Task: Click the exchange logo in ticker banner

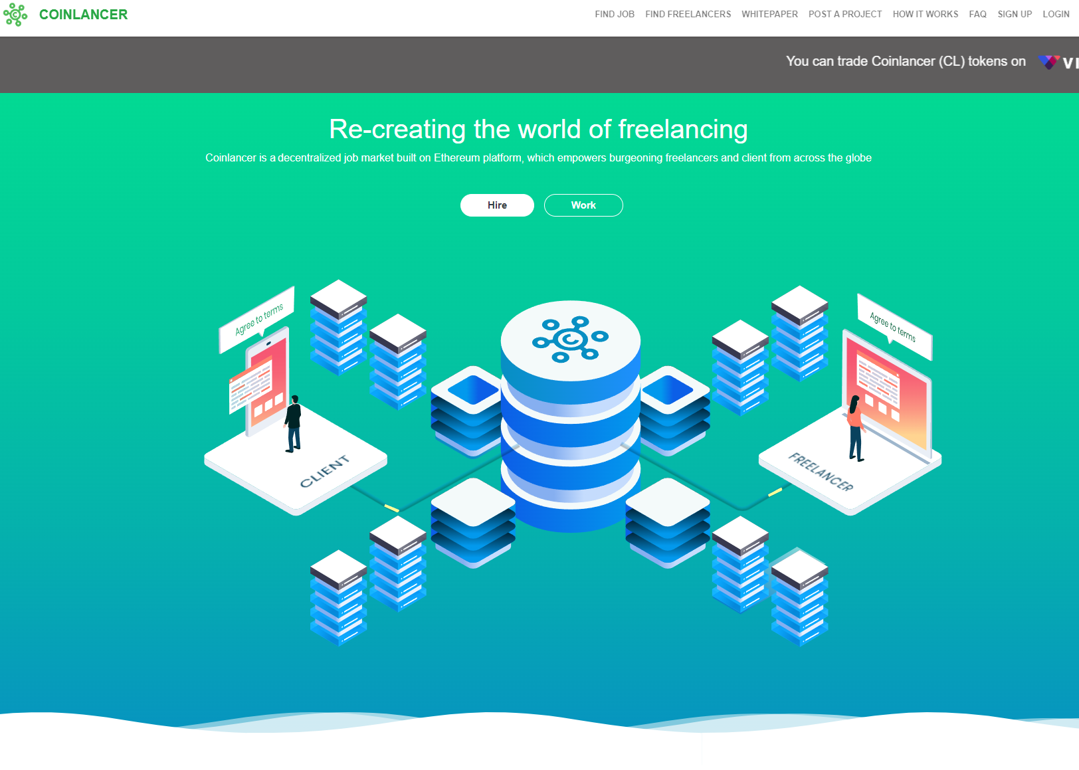Action: (x=1058, y=62)
